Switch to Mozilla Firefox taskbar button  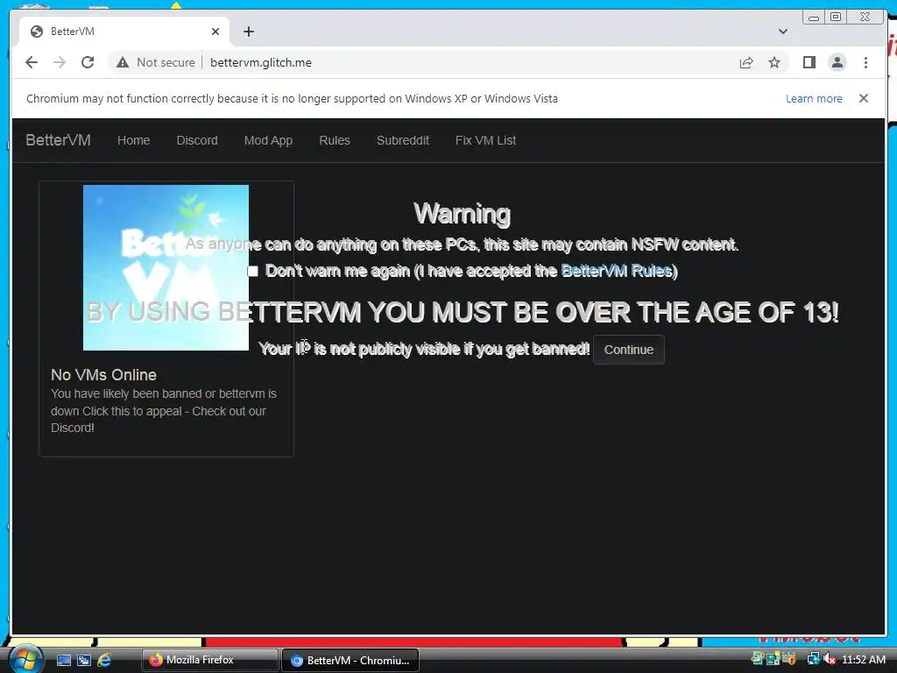coord(210,660)
